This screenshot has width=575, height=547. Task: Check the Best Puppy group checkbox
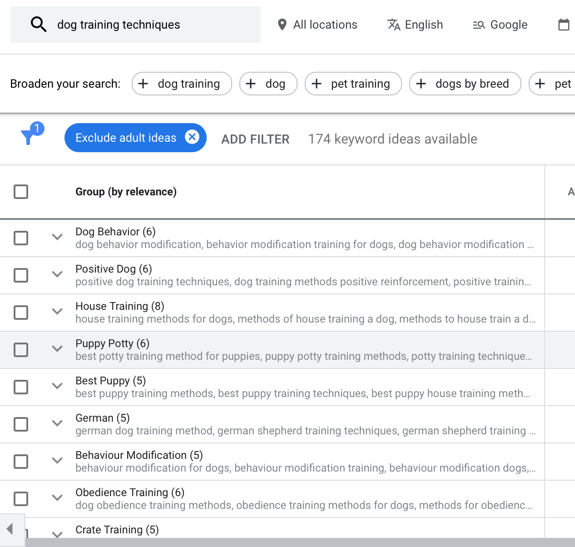[21, 387]
